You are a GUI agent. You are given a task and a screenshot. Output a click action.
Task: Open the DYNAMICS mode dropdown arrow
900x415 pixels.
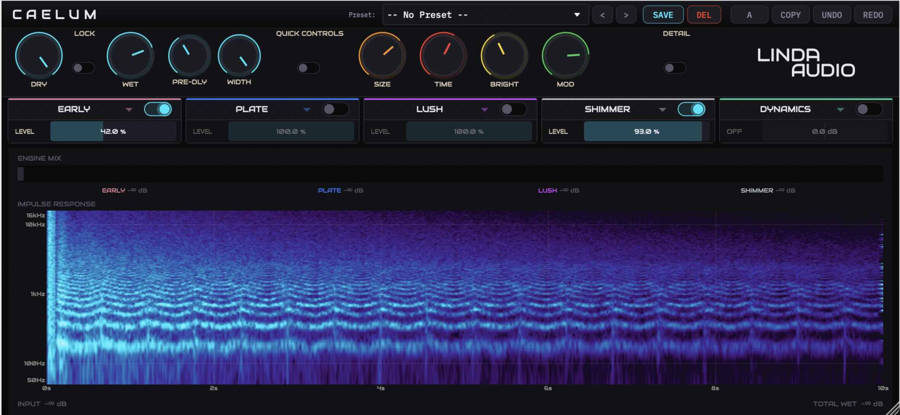(x=840, y=110)
